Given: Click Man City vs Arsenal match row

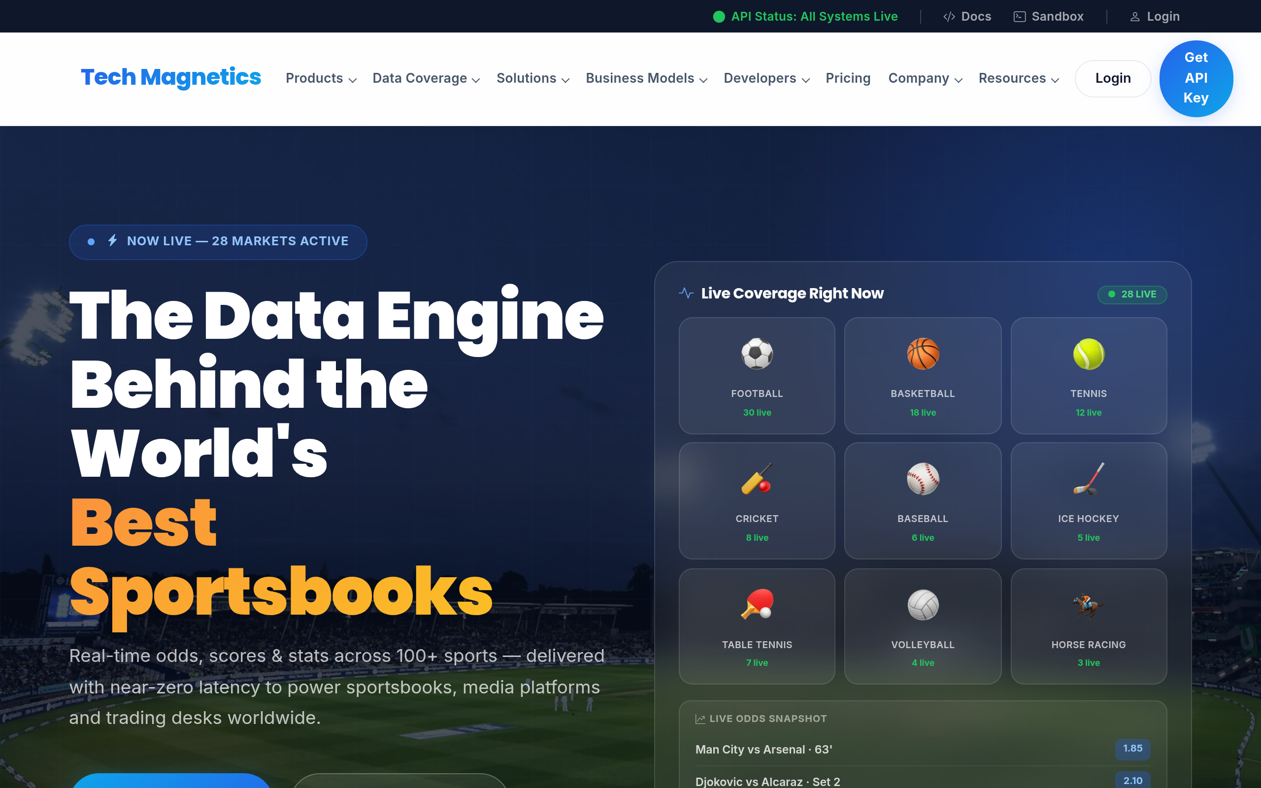Looking at the screenshot, I should point(922,750).
